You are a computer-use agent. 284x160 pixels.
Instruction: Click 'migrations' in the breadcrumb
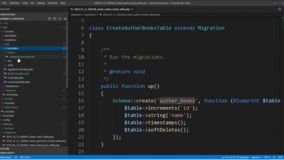90,15
